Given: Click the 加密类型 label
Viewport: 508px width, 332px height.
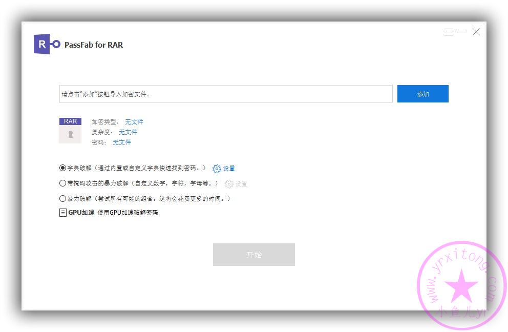Looking at the screenshot, I should (105, 122).
